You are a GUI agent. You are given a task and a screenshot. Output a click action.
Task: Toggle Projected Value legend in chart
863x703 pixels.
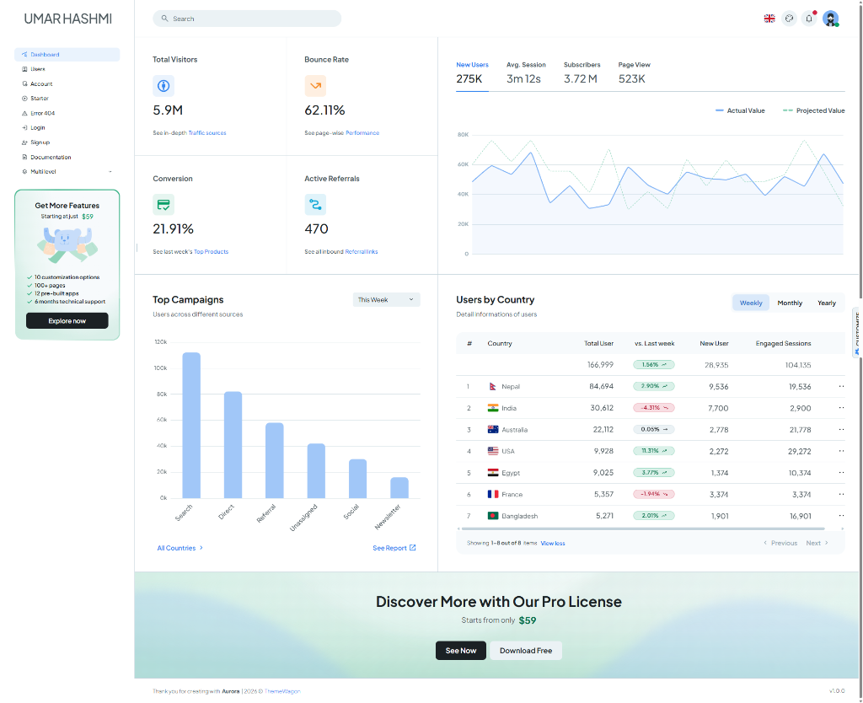tap(813, 110)
